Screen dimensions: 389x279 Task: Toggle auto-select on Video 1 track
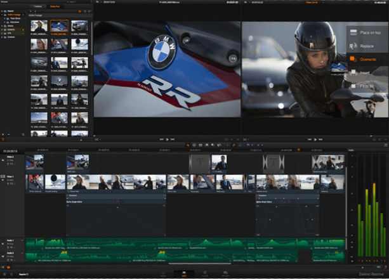[x=11, y=183]
